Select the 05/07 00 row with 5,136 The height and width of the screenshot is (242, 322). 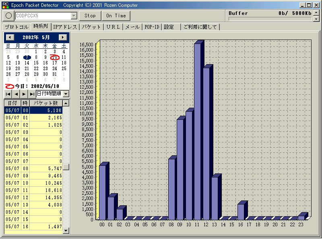[33, 110]
